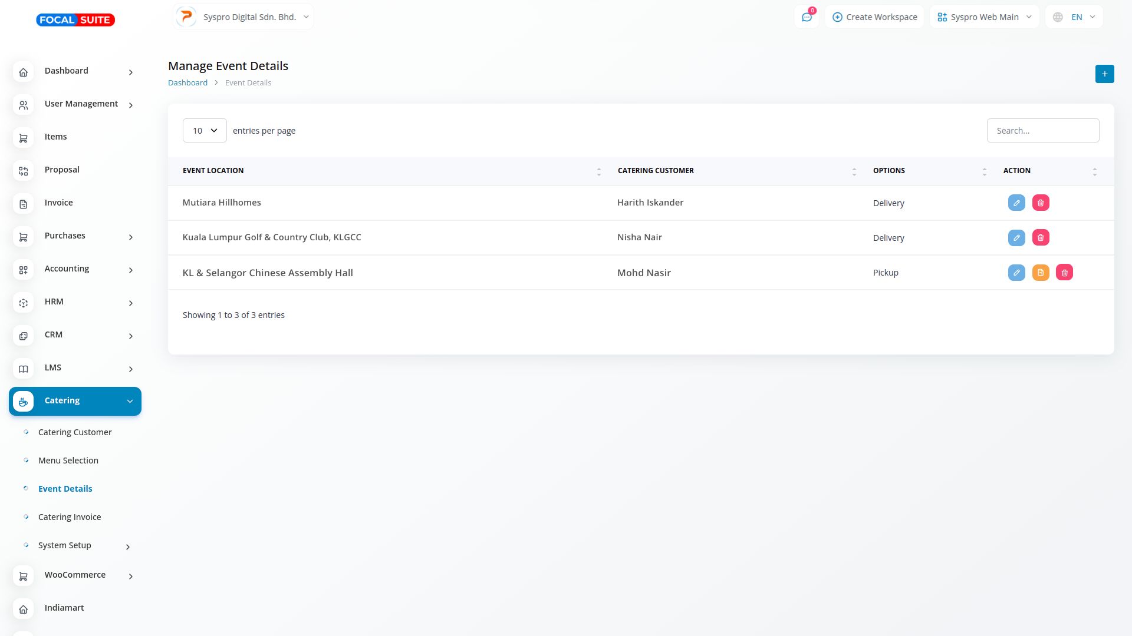Sort table by Options column

pyautogui.click(x=984, y=171)
